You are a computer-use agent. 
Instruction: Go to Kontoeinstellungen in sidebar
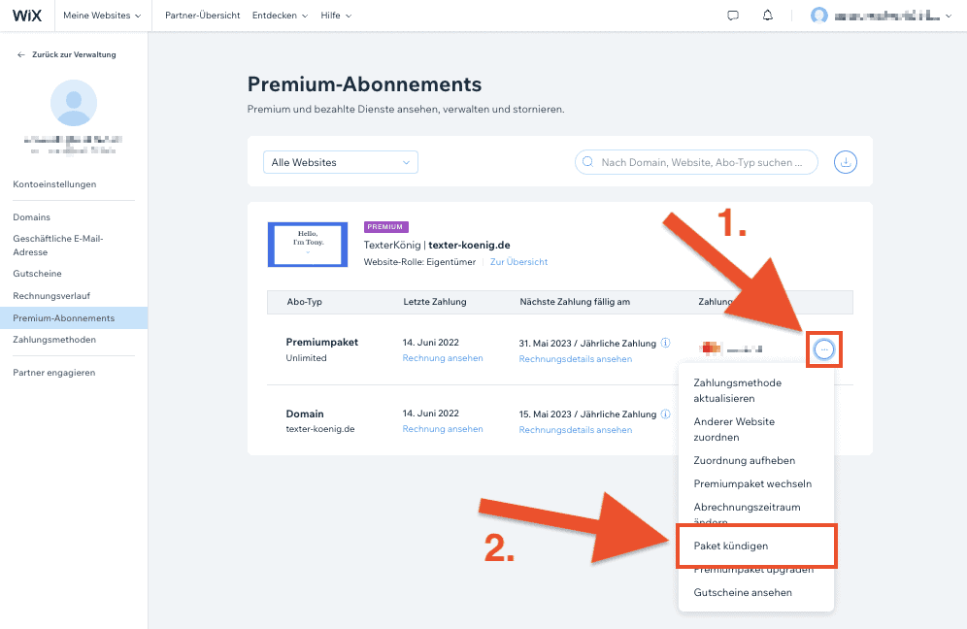pos(54,184)
